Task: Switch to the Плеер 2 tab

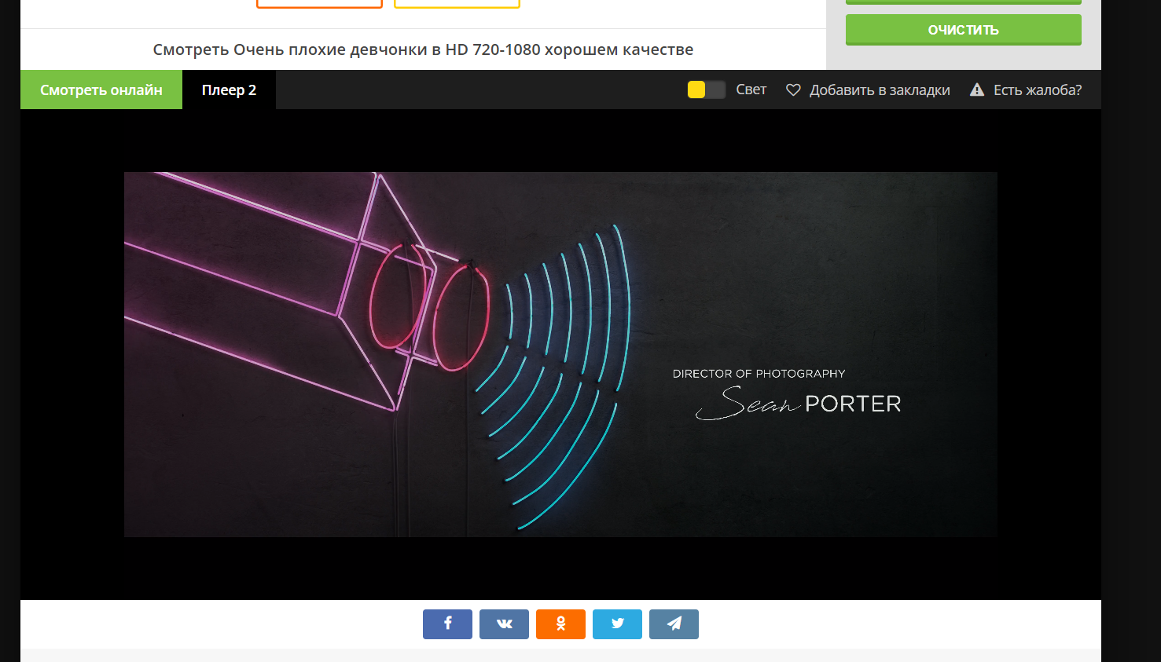Action: pos(229,90)
